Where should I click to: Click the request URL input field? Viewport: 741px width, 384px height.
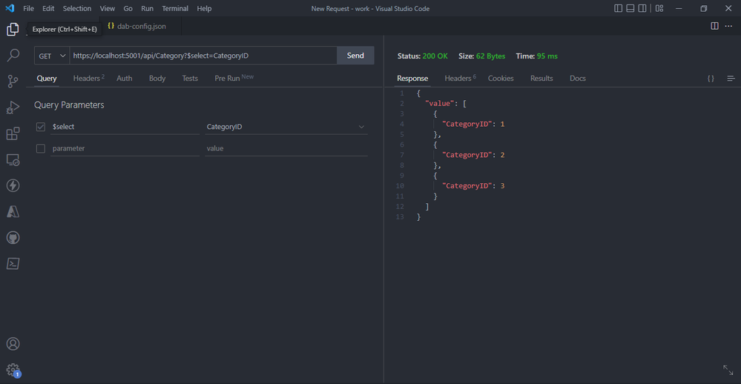tap(203, 56)
